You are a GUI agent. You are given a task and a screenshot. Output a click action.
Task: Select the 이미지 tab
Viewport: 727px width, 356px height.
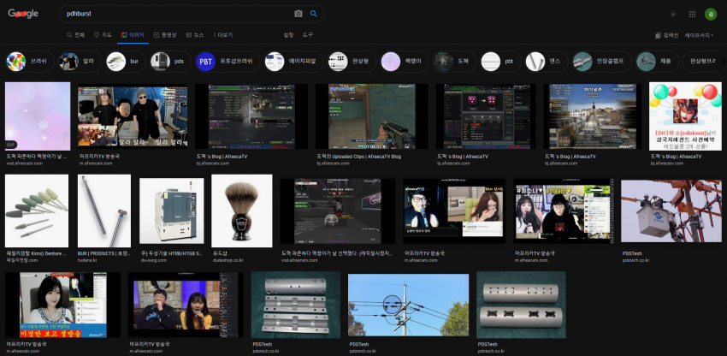(133, 35)
